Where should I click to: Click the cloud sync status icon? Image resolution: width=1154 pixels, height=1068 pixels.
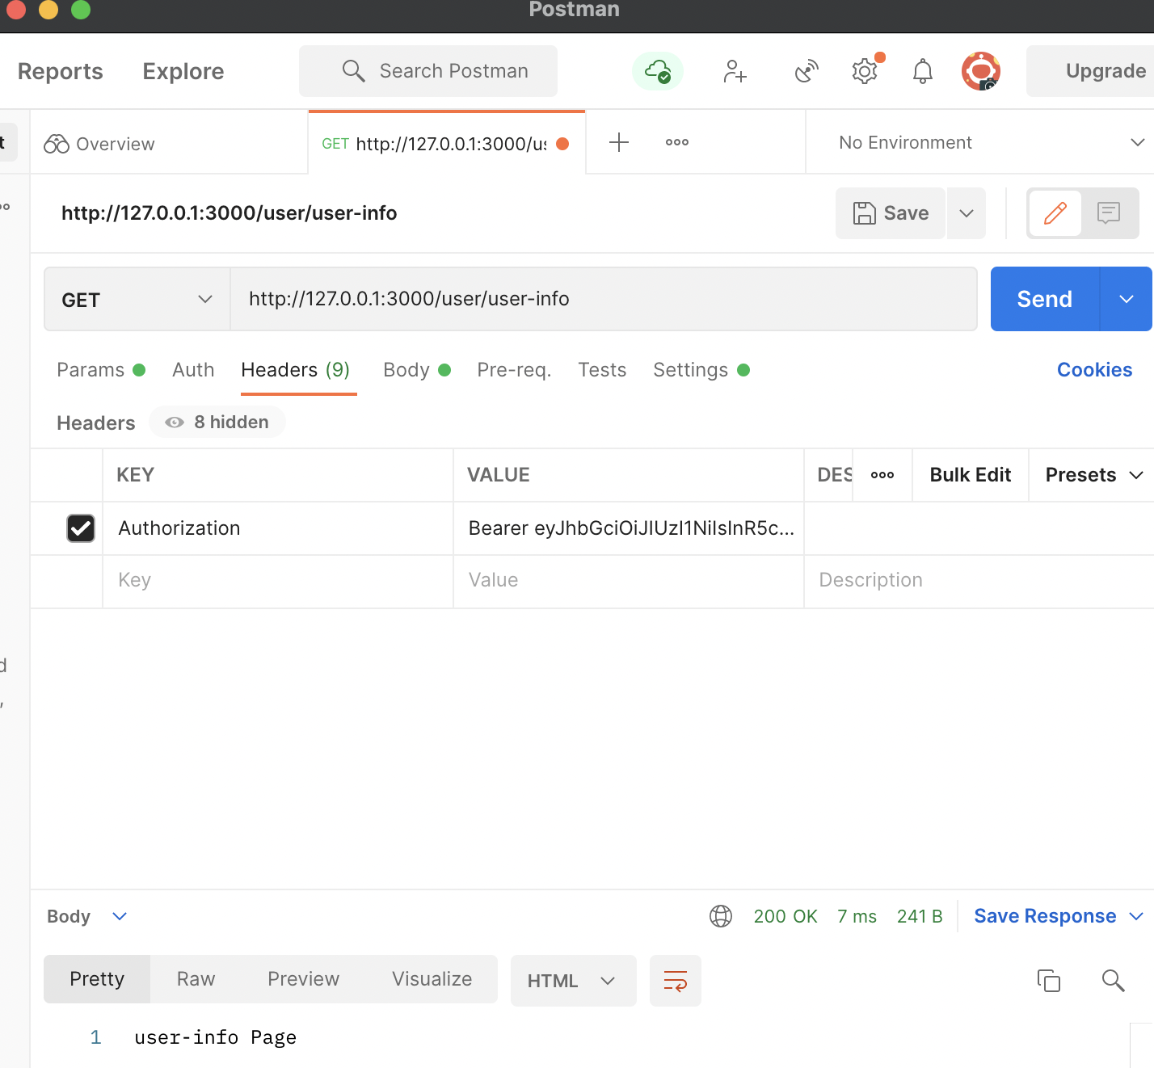[658, 71]
